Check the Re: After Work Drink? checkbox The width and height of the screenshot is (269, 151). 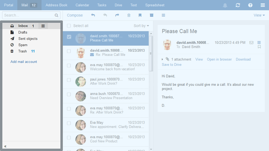[x=69, y=109]
